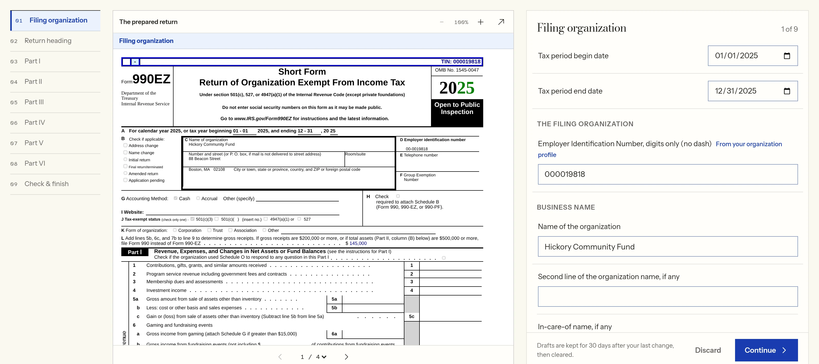Jump to Check & finish step
Image resolution: width=819 pixels, height=364 pixels.
point(55,184)
